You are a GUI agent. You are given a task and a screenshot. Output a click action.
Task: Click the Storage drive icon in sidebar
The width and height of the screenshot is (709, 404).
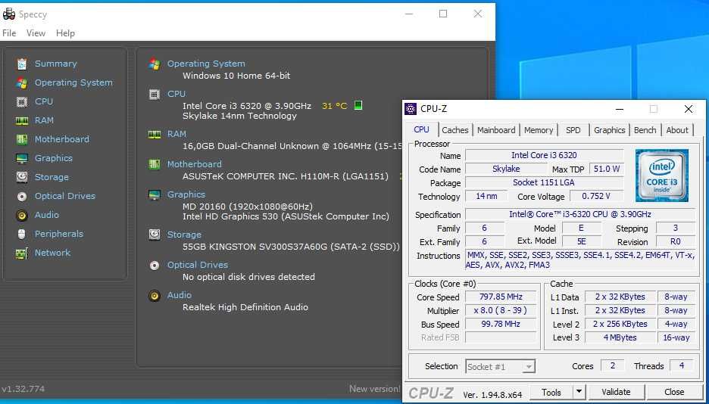[x=22, y=177]
